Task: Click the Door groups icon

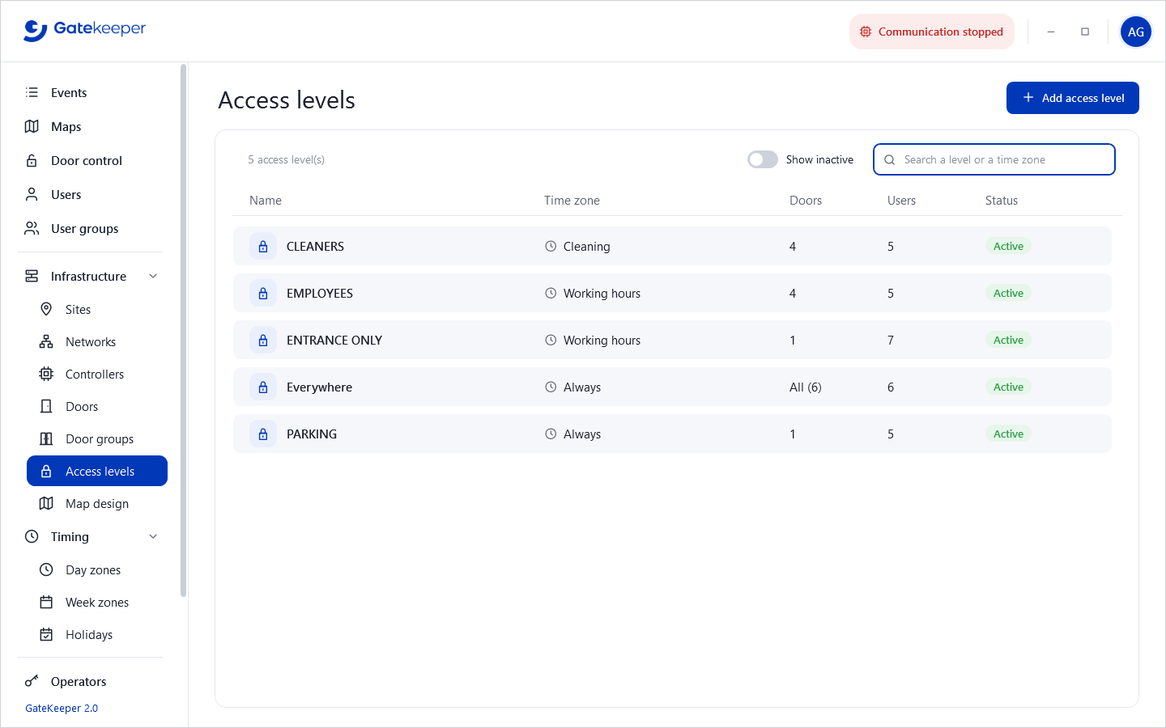Action: 46,438
